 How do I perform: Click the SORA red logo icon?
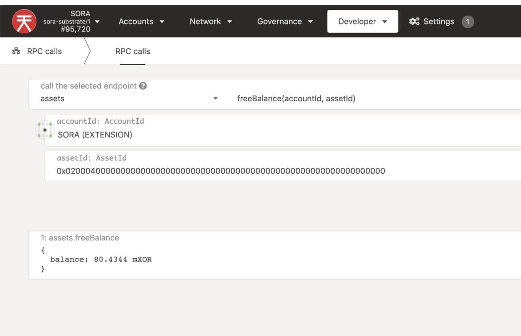(x=24, y=22)
